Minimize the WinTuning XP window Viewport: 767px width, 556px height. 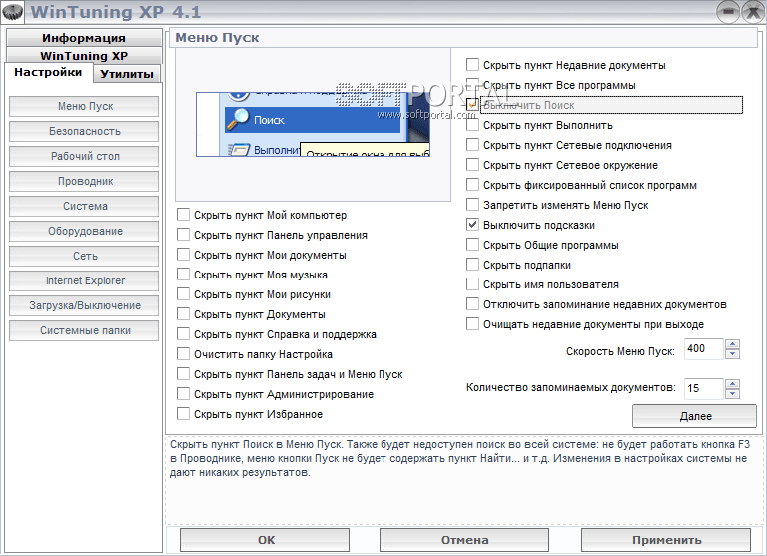tap(728, 12)
